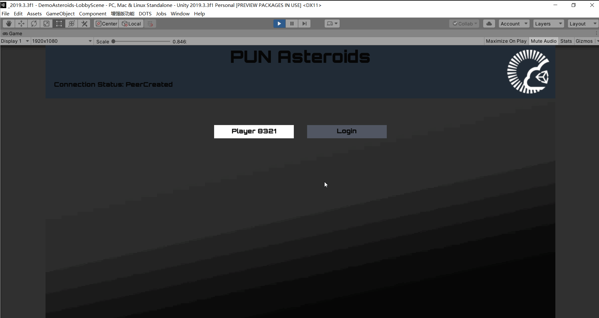Click the Login button

click(x=347, y=131)
